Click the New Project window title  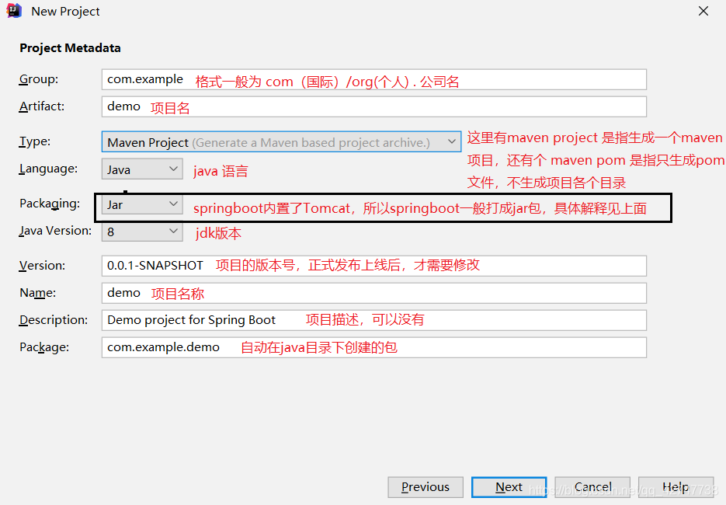(x=65, y=11)
